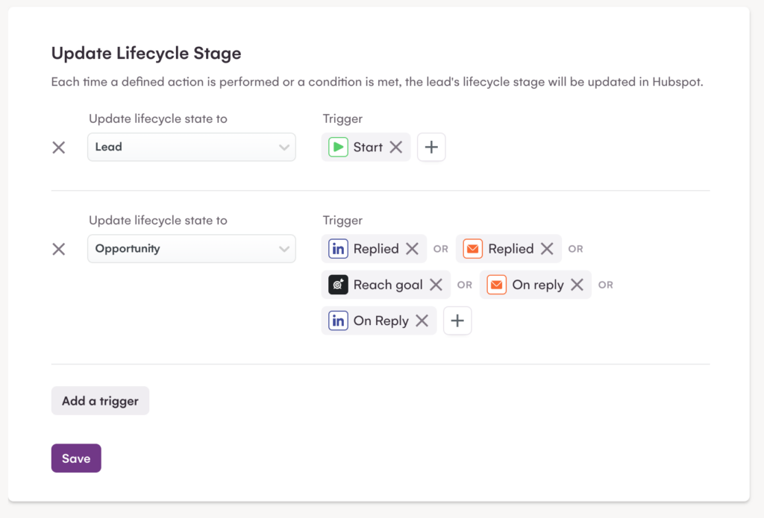The image size is (764, 518).
Task: Click the Add a trigger button
Action: [x=100, y=401]
